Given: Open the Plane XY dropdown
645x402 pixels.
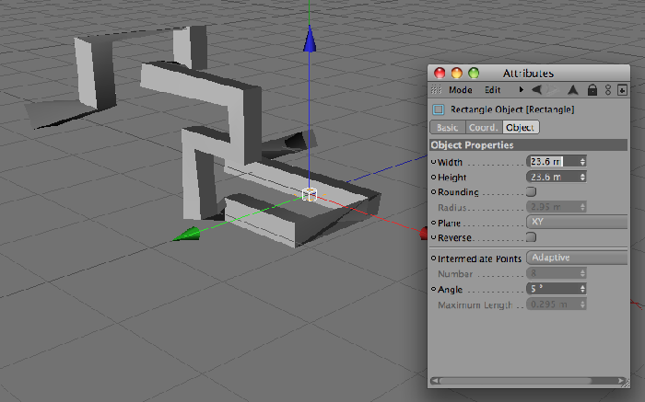Looking at the screenshot, I should (577, 222).
